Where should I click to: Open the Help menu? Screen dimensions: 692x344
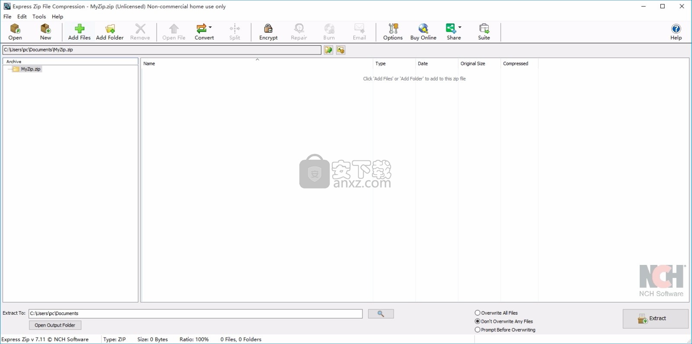pyautogui.click(x=58, y=16)
